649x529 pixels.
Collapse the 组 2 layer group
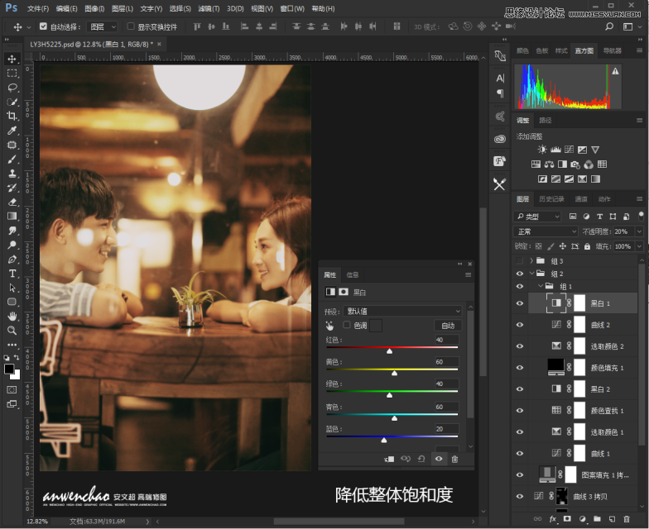pyautogui.click(x=531, y=274)
